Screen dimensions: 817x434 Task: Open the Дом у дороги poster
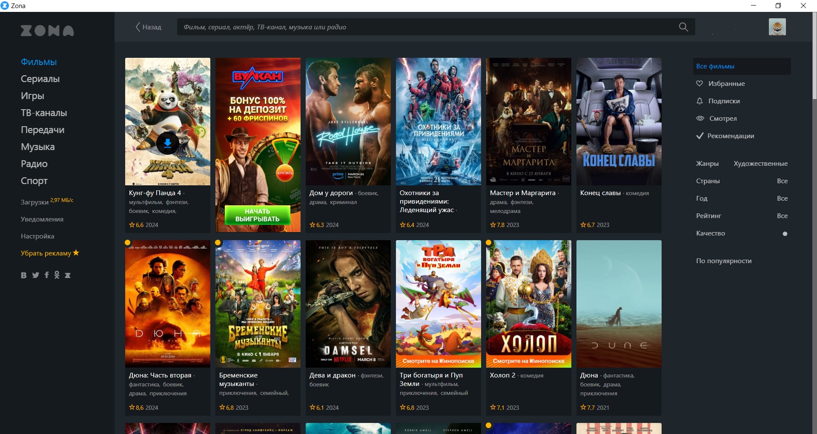pos(348,121)
